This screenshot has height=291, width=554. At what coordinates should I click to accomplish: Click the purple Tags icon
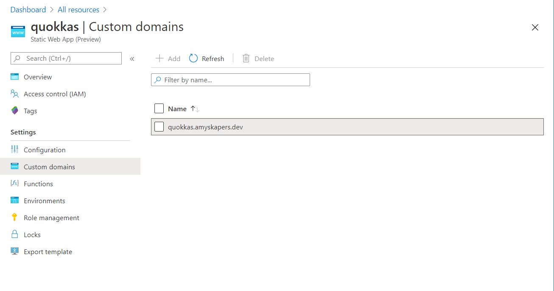[15, 111]
